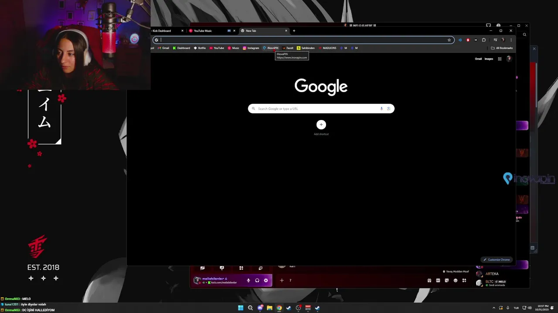
Task: Click the Customize Chrome button
Action: pyautogui.click(x=497, y=260)
